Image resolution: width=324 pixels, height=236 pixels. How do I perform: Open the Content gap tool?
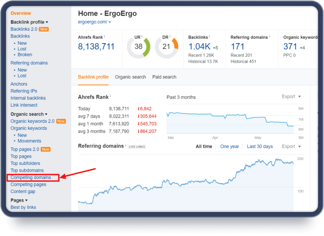pos(23,192)
